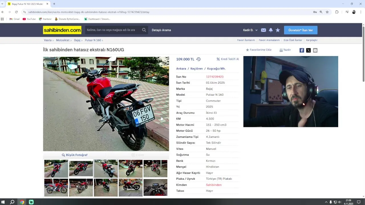The height and width of the screenshot is (205, 365).
Task: Share listing on Facebook
Action: point(302,50)
